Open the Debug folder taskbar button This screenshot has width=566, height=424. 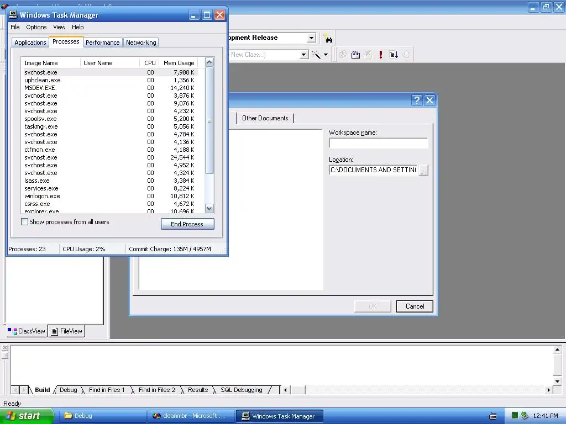pyautogui.click(x=102, y=416)
